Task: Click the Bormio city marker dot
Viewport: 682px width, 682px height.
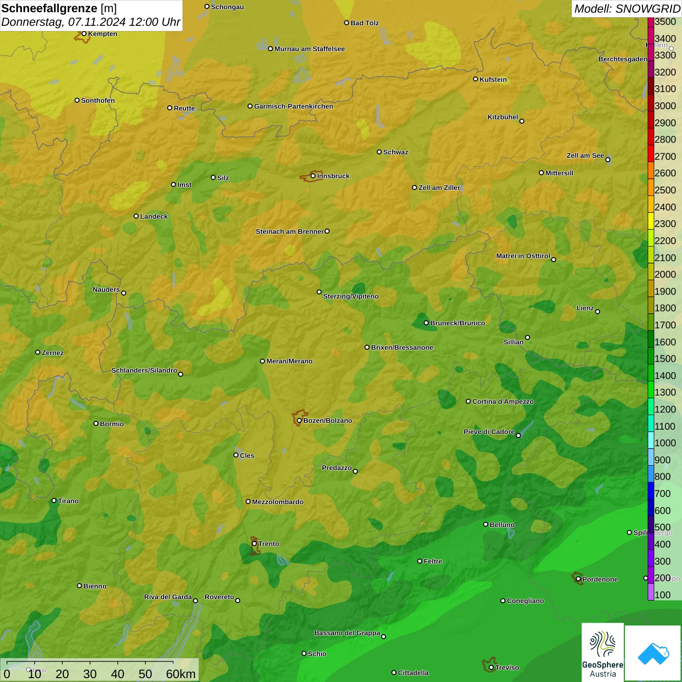Action: [96, 423]
